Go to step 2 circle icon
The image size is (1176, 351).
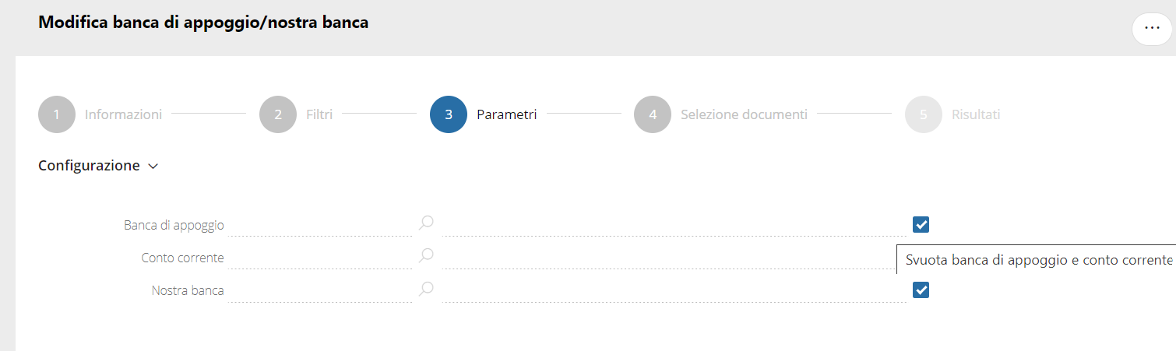coord(278,114)
